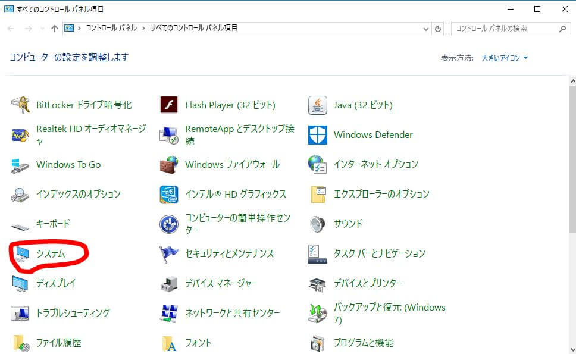Screen dimensions: 576x354
Task: Click the refresh button beside address bar
Action: tap(438, 29)
